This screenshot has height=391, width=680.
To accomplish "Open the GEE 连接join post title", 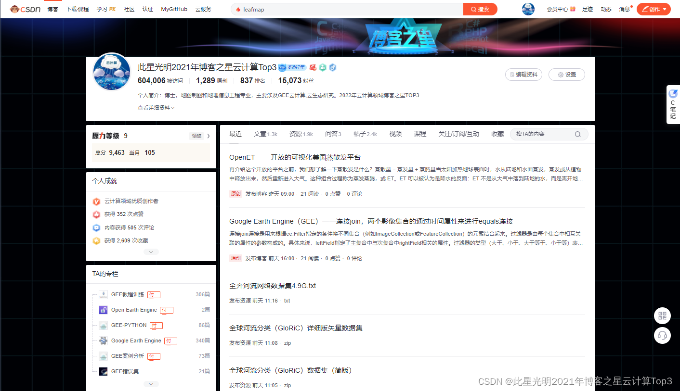I will pyautogui.click(x=371, y=221).
